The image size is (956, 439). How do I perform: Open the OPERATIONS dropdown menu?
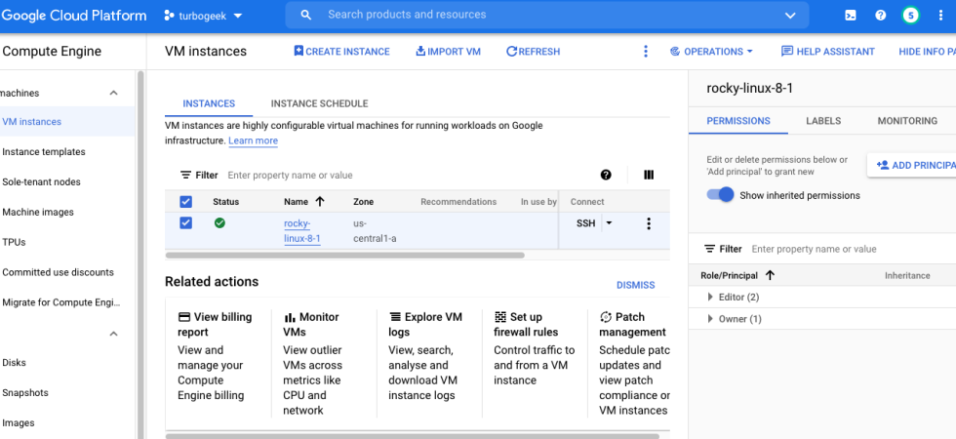tap(711, 52)
